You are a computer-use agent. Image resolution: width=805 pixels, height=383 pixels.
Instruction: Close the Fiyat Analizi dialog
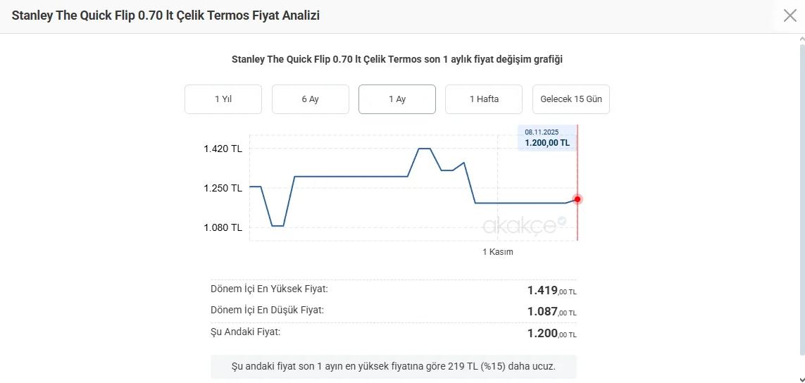point(790,15)
